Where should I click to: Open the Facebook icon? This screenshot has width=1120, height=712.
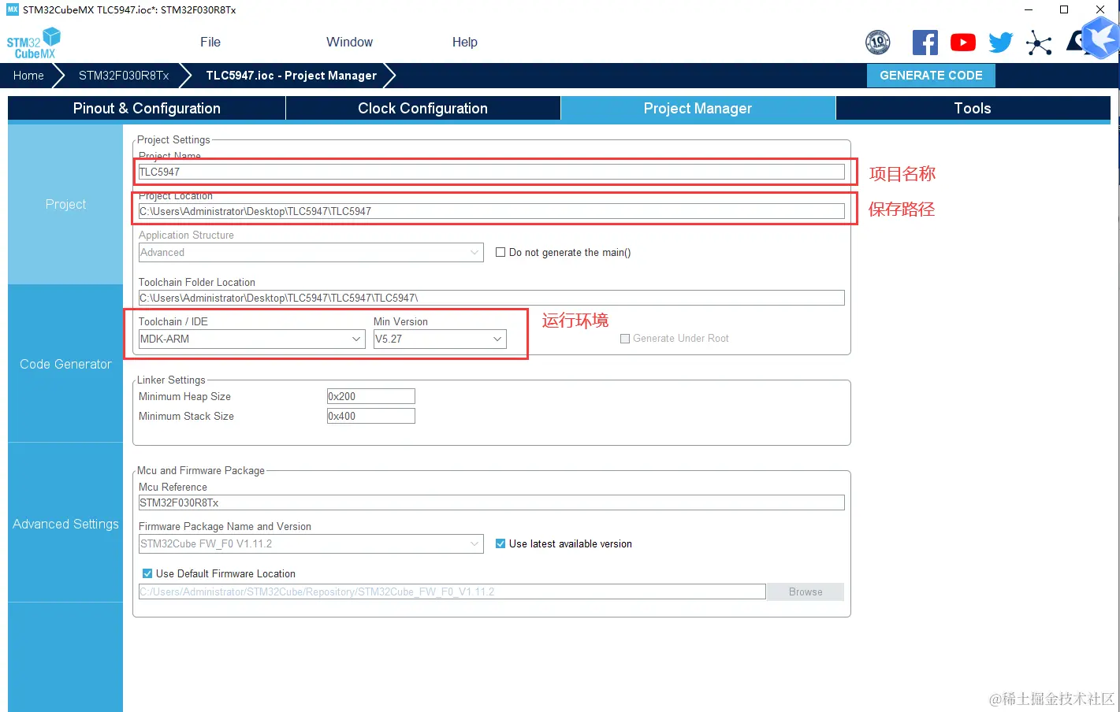[x=925, y=43]
